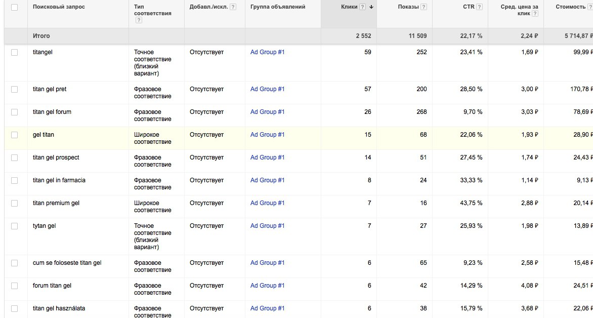Sort by Стоимость column header

[x=570, y=7]
